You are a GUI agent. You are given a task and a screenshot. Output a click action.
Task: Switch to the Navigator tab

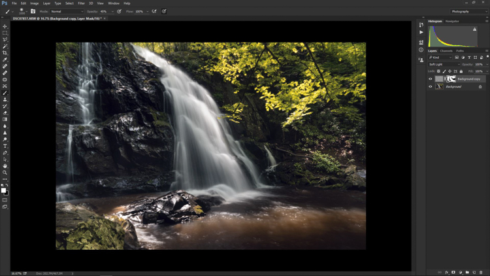pos(452,22)
